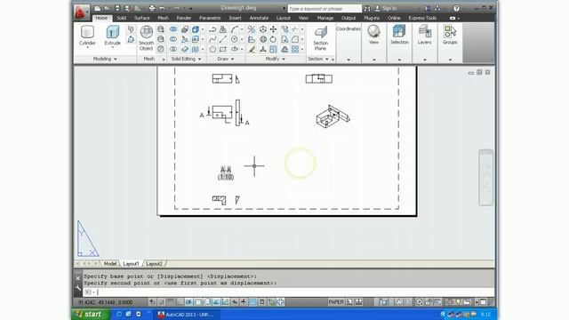This screenshot has width=569, height=320.
Task: Expand the Modify panel dropdown
Action: pyautogui.click(x=276, y=59)
